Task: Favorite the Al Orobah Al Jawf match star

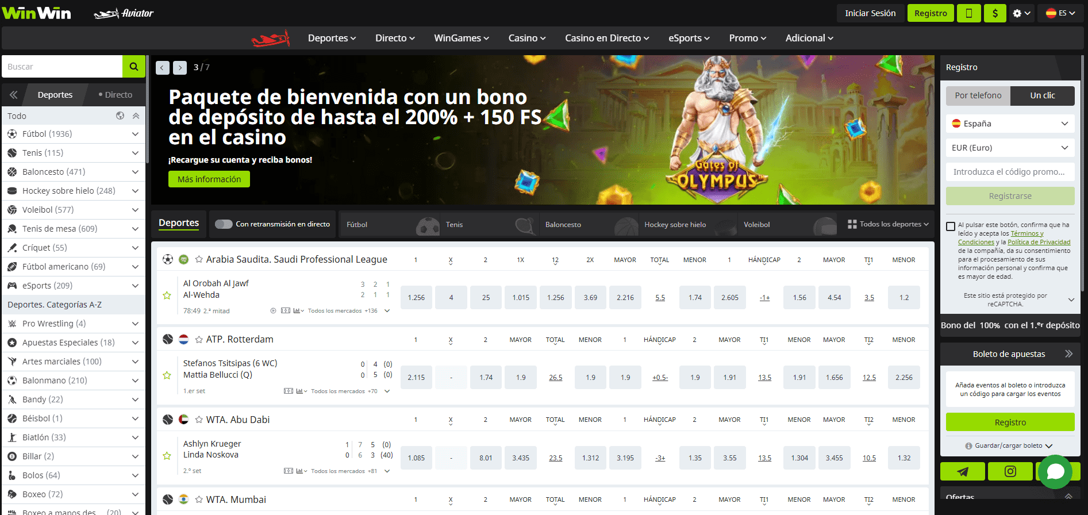Action: [x=167, y=295]
